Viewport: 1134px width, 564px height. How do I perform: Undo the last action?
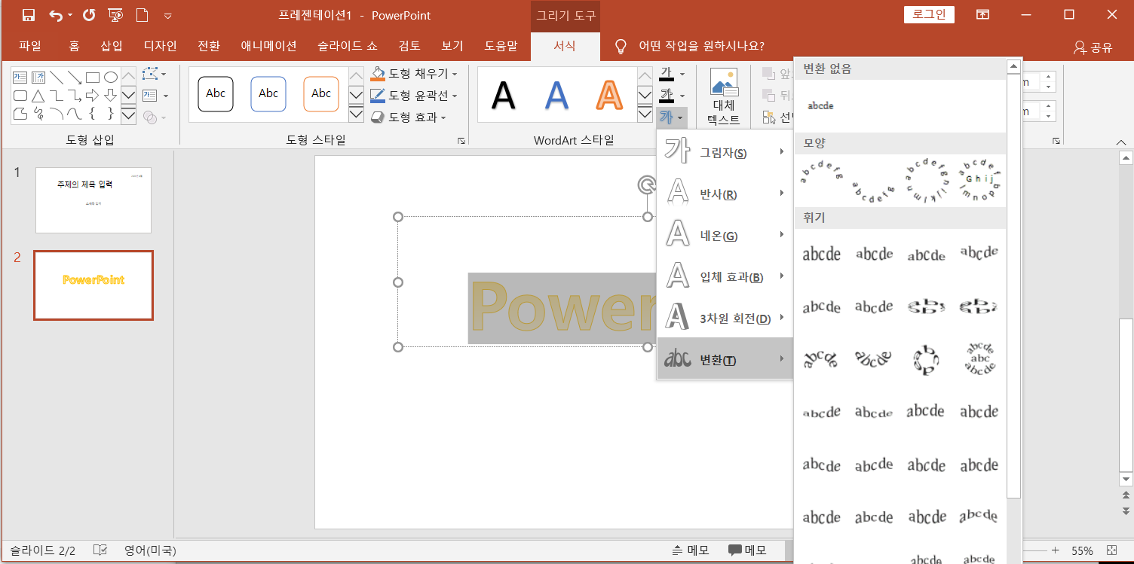56,15
